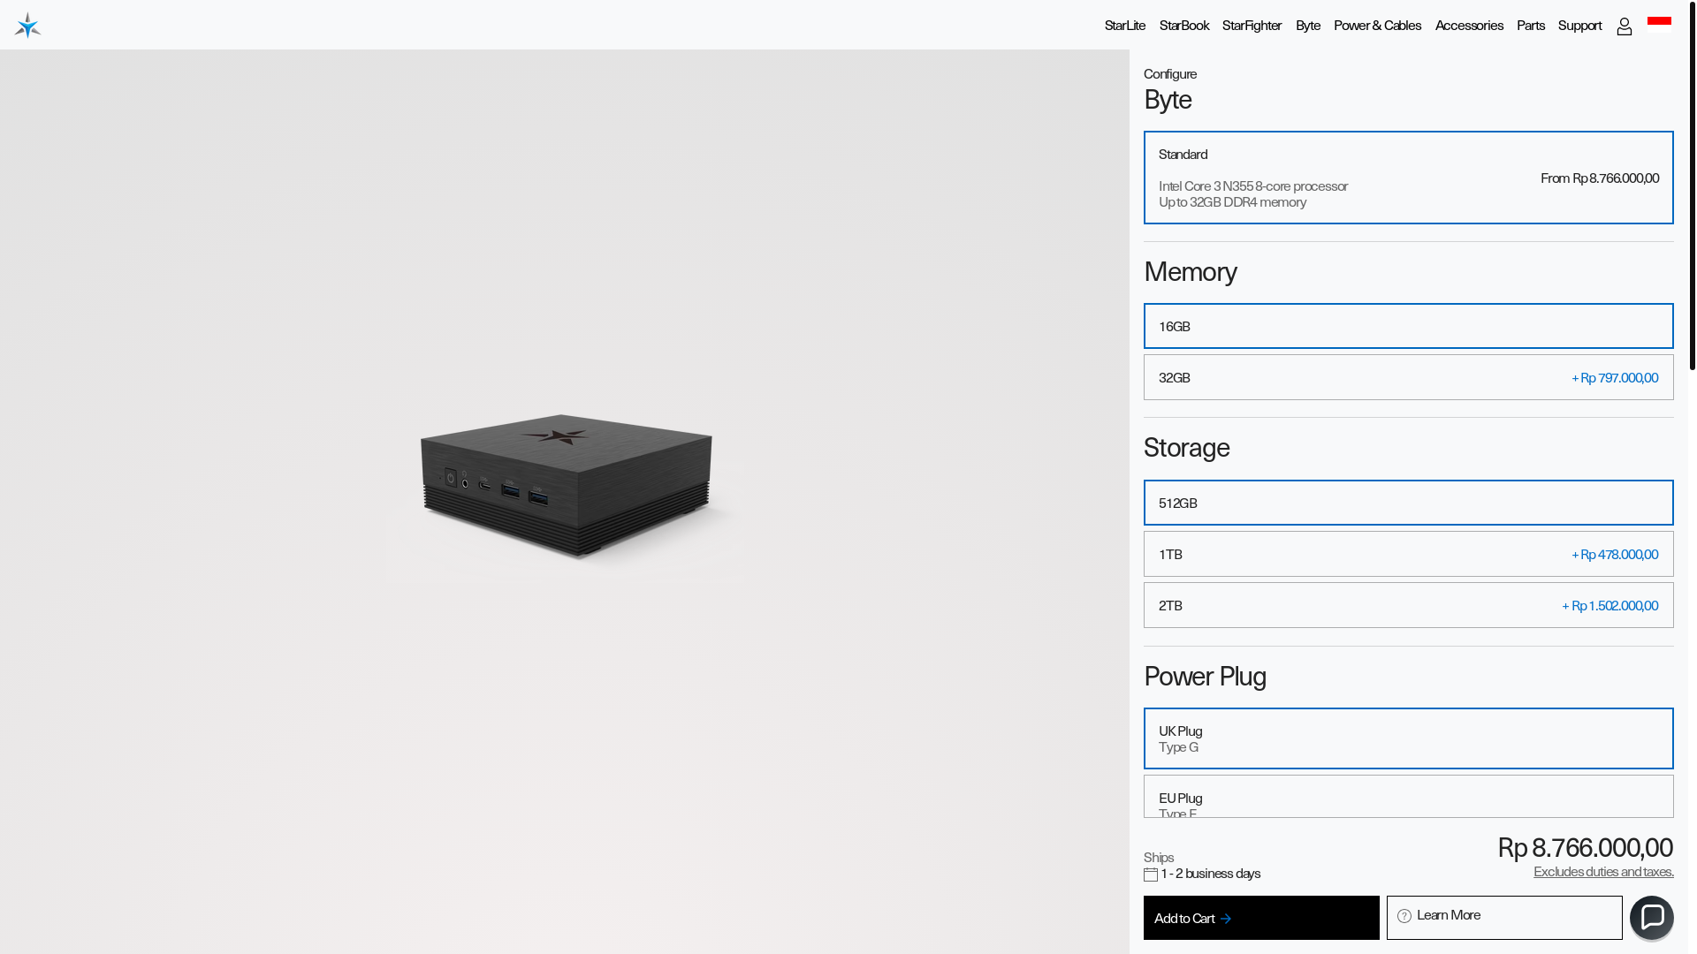Open the Power & Cables menu
The width and height of the screenshot is (1697, 954).
(1377, 25)
